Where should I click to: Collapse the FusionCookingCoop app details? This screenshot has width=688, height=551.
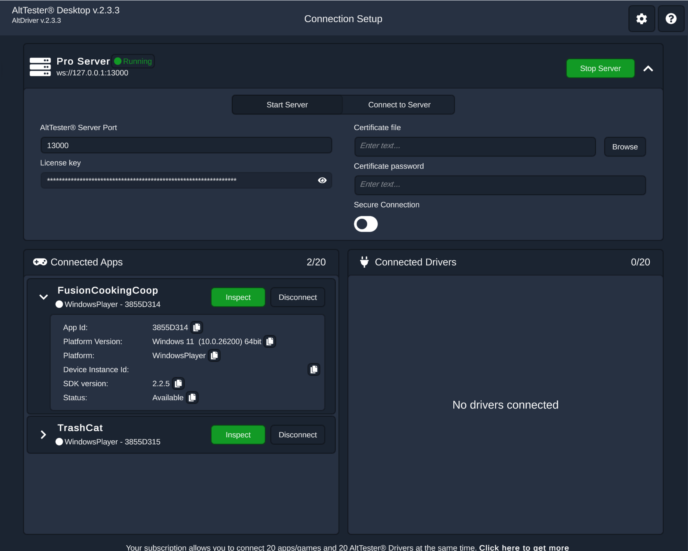[x=44, y=297]
